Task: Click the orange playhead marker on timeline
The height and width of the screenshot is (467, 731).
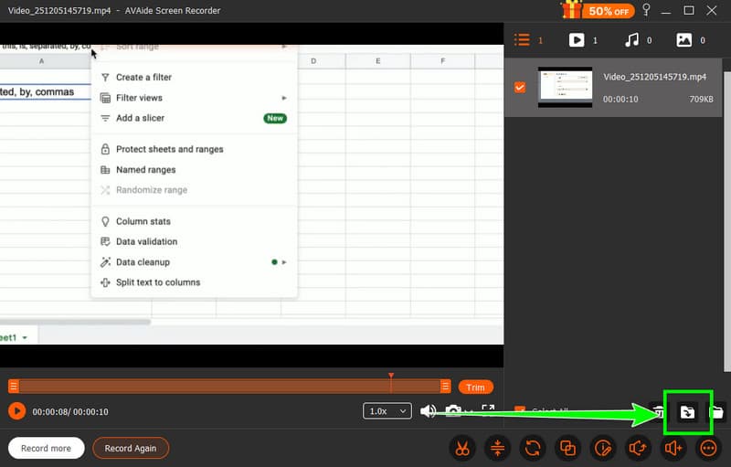Action: point(391,376)
